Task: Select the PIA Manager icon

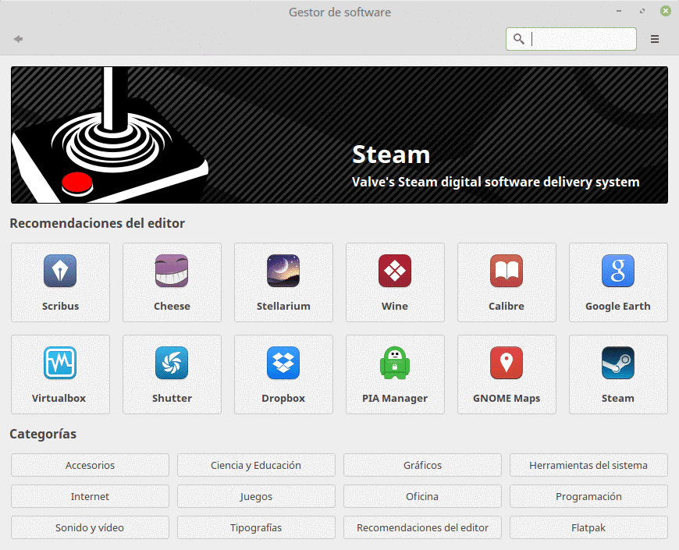Action: pyautogui.click(x=395, y=364)
